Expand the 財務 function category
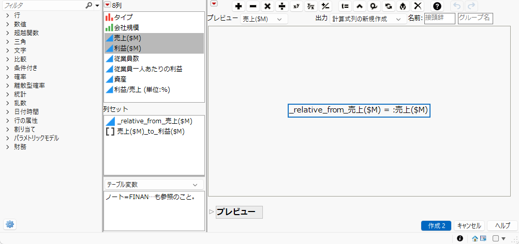 (x=8, y=147)
